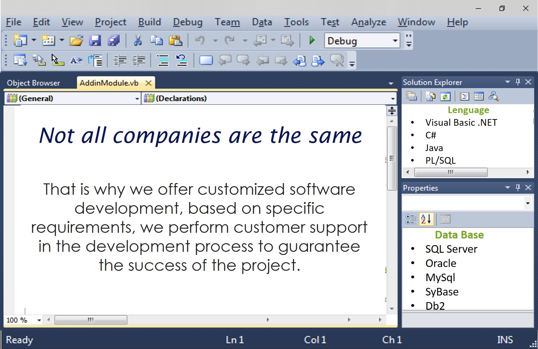The height and width of the screenshot is (349, 538).
Task: Click the editor split bar above scrollbar
Action: pyautogui.click(x=392, y=111)
